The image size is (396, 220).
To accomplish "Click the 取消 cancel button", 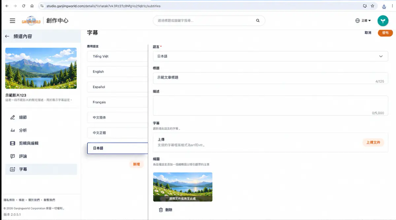I will 368,33.
